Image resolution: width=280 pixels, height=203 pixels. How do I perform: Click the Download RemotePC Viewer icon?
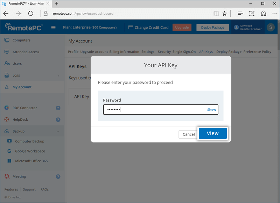point(236,27)
